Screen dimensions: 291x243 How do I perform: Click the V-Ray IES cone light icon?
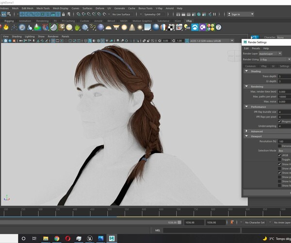coord(132,28)
